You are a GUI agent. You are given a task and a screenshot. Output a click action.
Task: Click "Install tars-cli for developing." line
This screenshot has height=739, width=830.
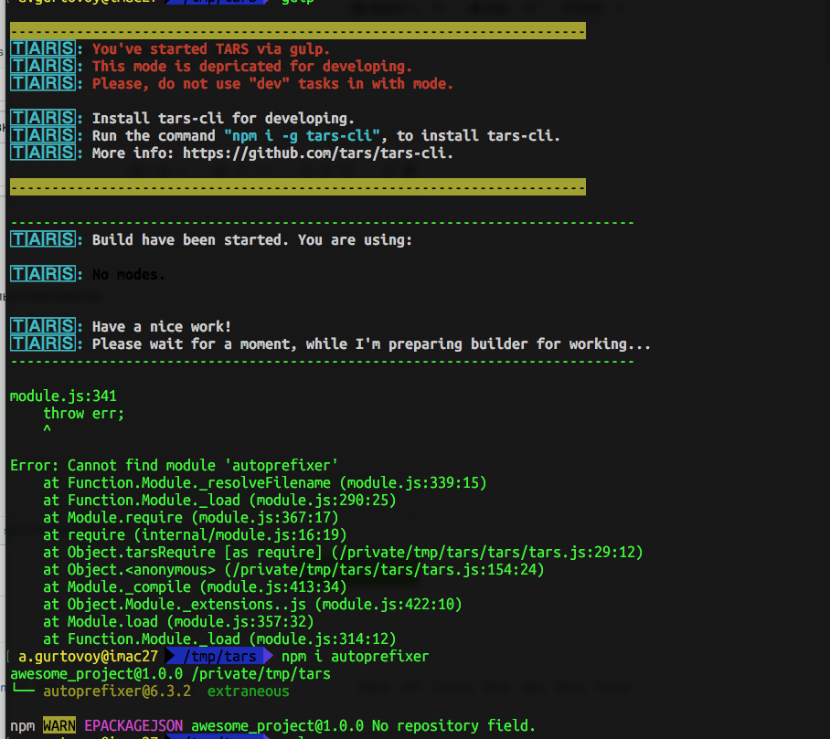tap(223, 119)
